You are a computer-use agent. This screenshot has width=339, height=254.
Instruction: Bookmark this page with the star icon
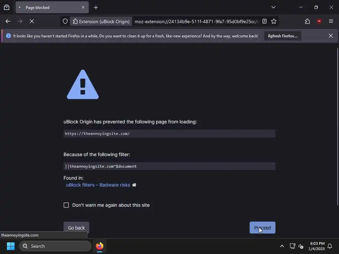click(274, 21)
